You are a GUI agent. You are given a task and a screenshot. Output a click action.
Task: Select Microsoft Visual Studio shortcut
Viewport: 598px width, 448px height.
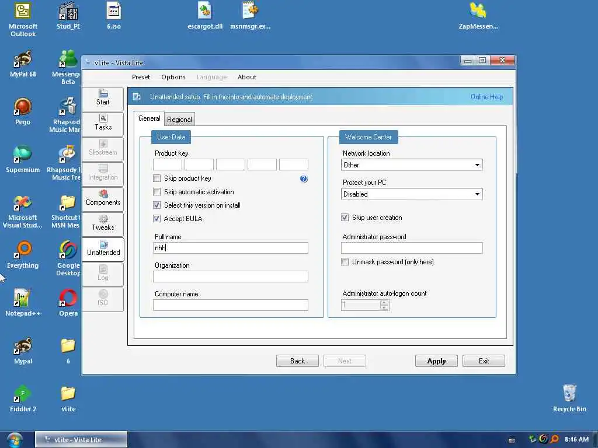pos(23,211)
